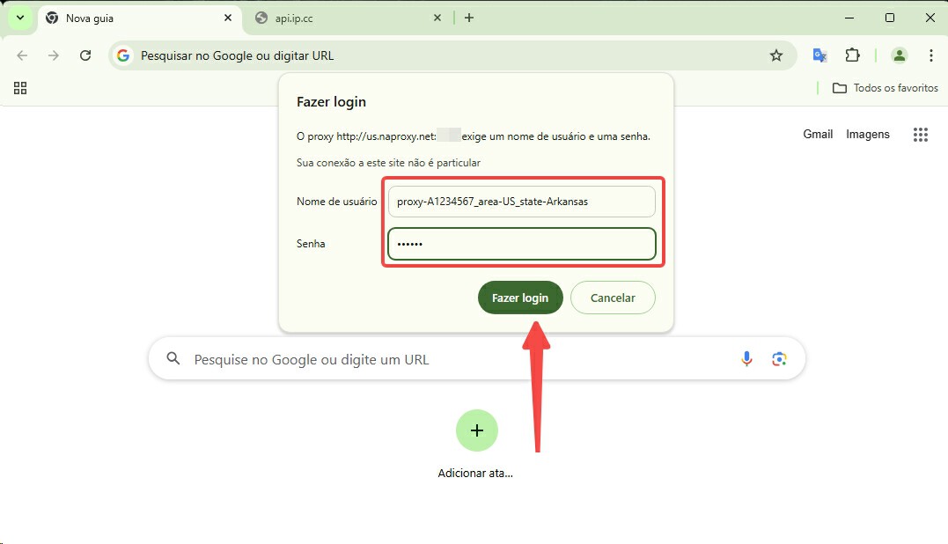Open Todos os favoritos folder
Viewport: 948px width, 544px height.
coord(886,88)
